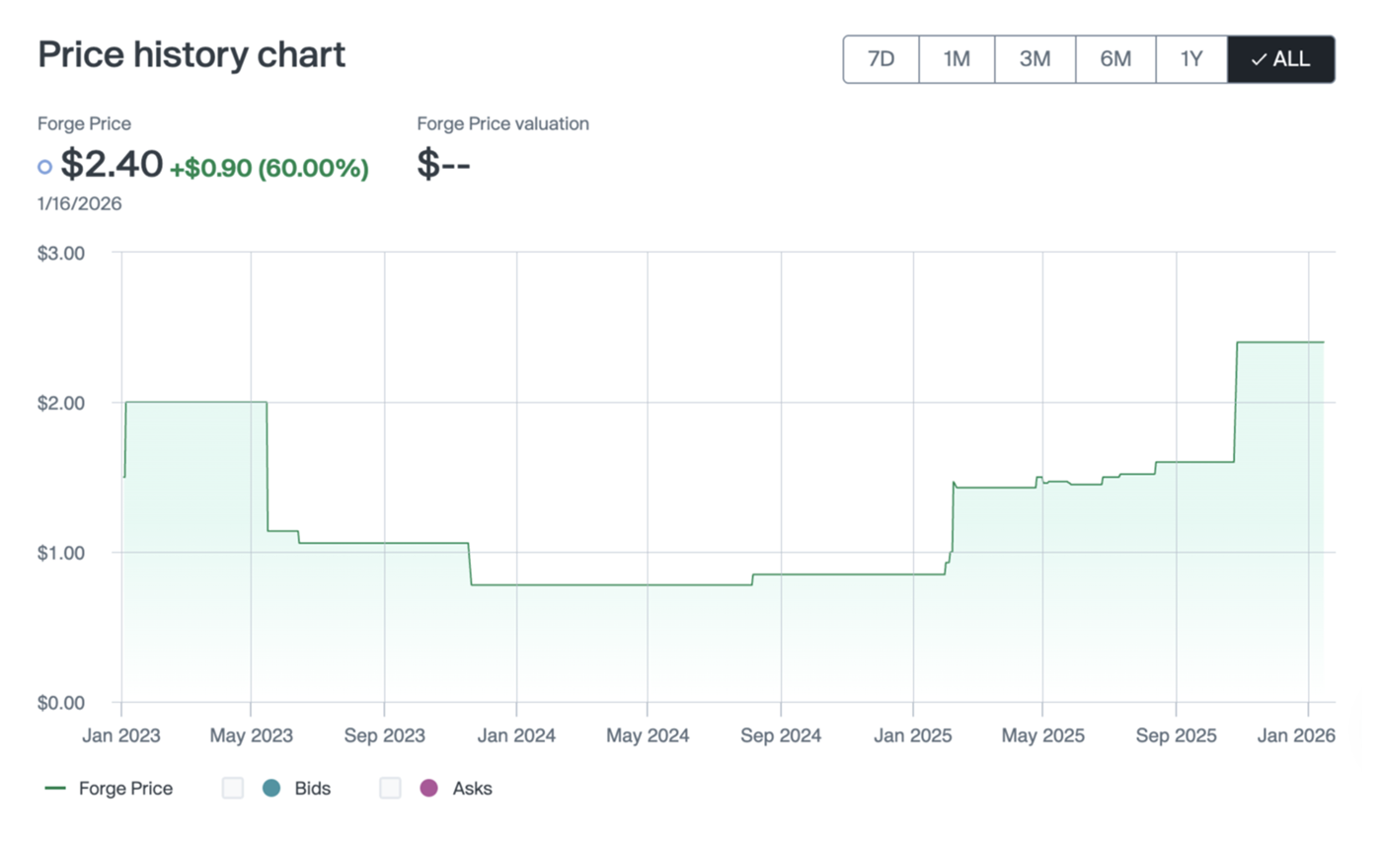This screenshot has height=841, width=1382.
Task: Toggle the Asks checkbox
Action: click(x=391, y=788)
